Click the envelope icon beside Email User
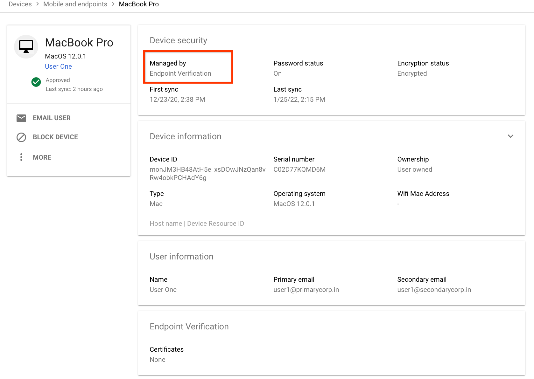534x379 pixels. [21, 118]
